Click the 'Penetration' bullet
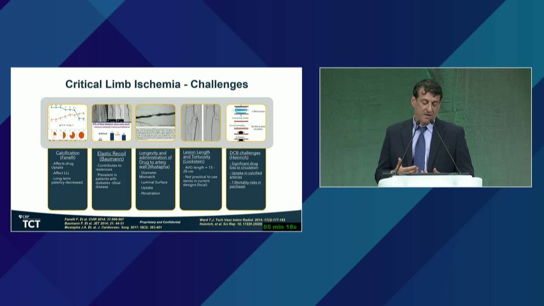This screenshot has height=306, width=544. (150, 193)
